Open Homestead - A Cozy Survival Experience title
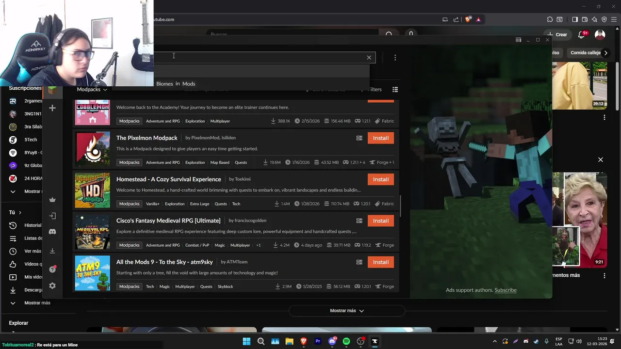 coord(168,179)
